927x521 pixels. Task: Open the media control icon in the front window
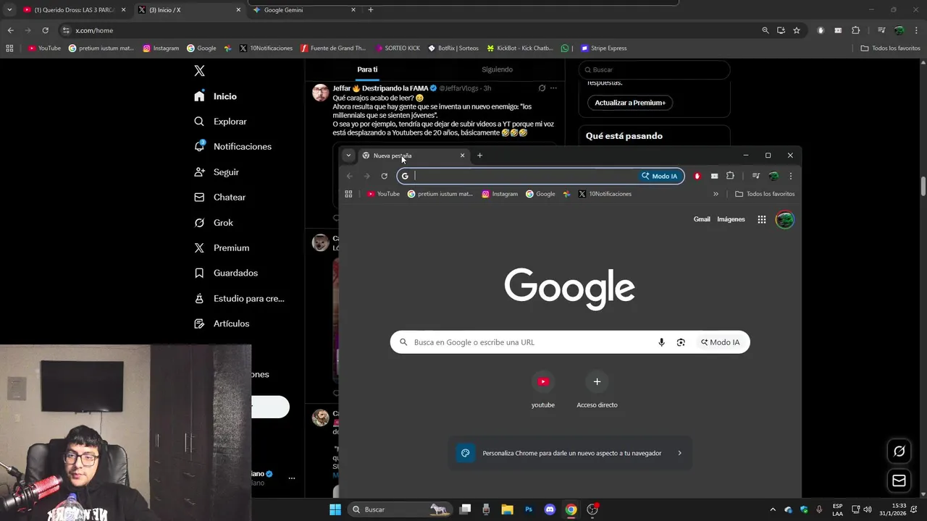pos(755,176)
